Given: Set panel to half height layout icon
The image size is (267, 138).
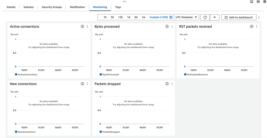Looking at the screenshot, I should [x=258, y=2].
